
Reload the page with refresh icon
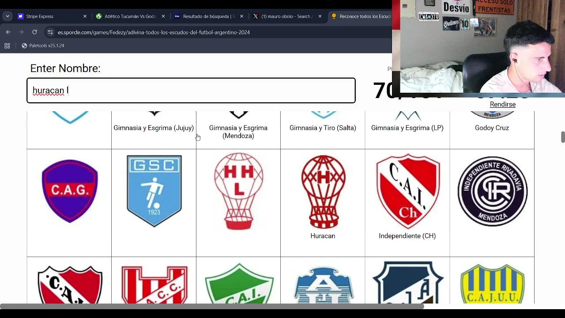pos(34,32)
